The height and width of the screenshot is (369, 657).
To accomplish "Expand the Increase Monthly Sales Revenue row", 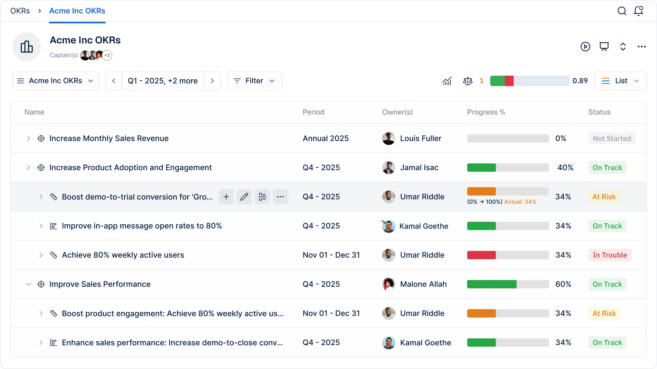I will click(29, 139).
